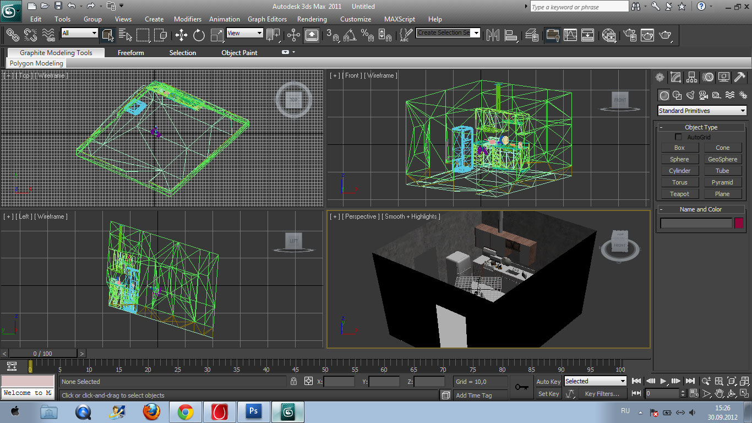Open the Modifiers menu

[x=187, y=19]
